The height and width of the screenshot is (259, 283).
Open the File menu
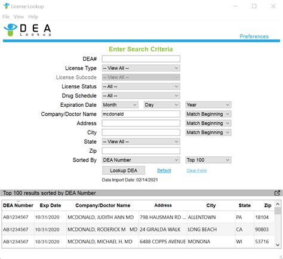point(6,17)
